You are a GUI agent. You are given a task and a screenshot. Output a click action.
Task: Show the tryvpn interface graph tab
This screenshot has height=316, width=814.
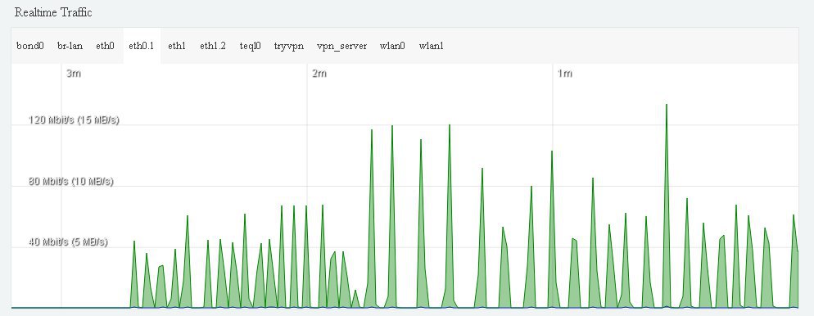tap(288, 46)
